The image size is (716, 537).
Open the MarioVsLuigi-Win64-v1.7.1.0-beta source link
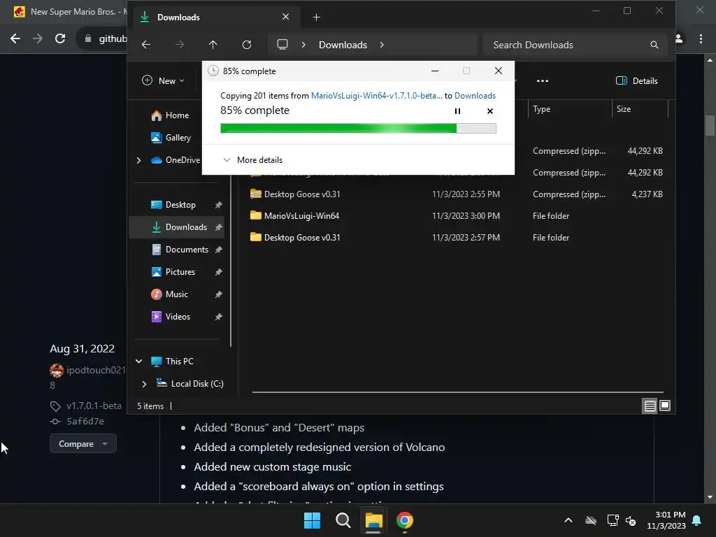(x=376, y=95)
